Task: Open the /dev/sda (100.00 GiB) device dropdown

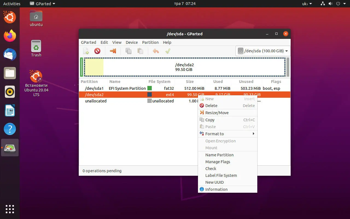Action: (263, 51)
